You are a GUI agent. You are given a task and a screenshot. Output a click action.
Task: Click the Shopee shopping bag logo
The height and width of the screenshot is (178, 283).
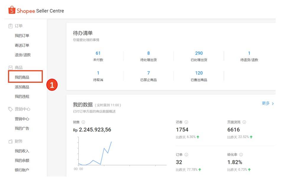(x=12, y=11)
